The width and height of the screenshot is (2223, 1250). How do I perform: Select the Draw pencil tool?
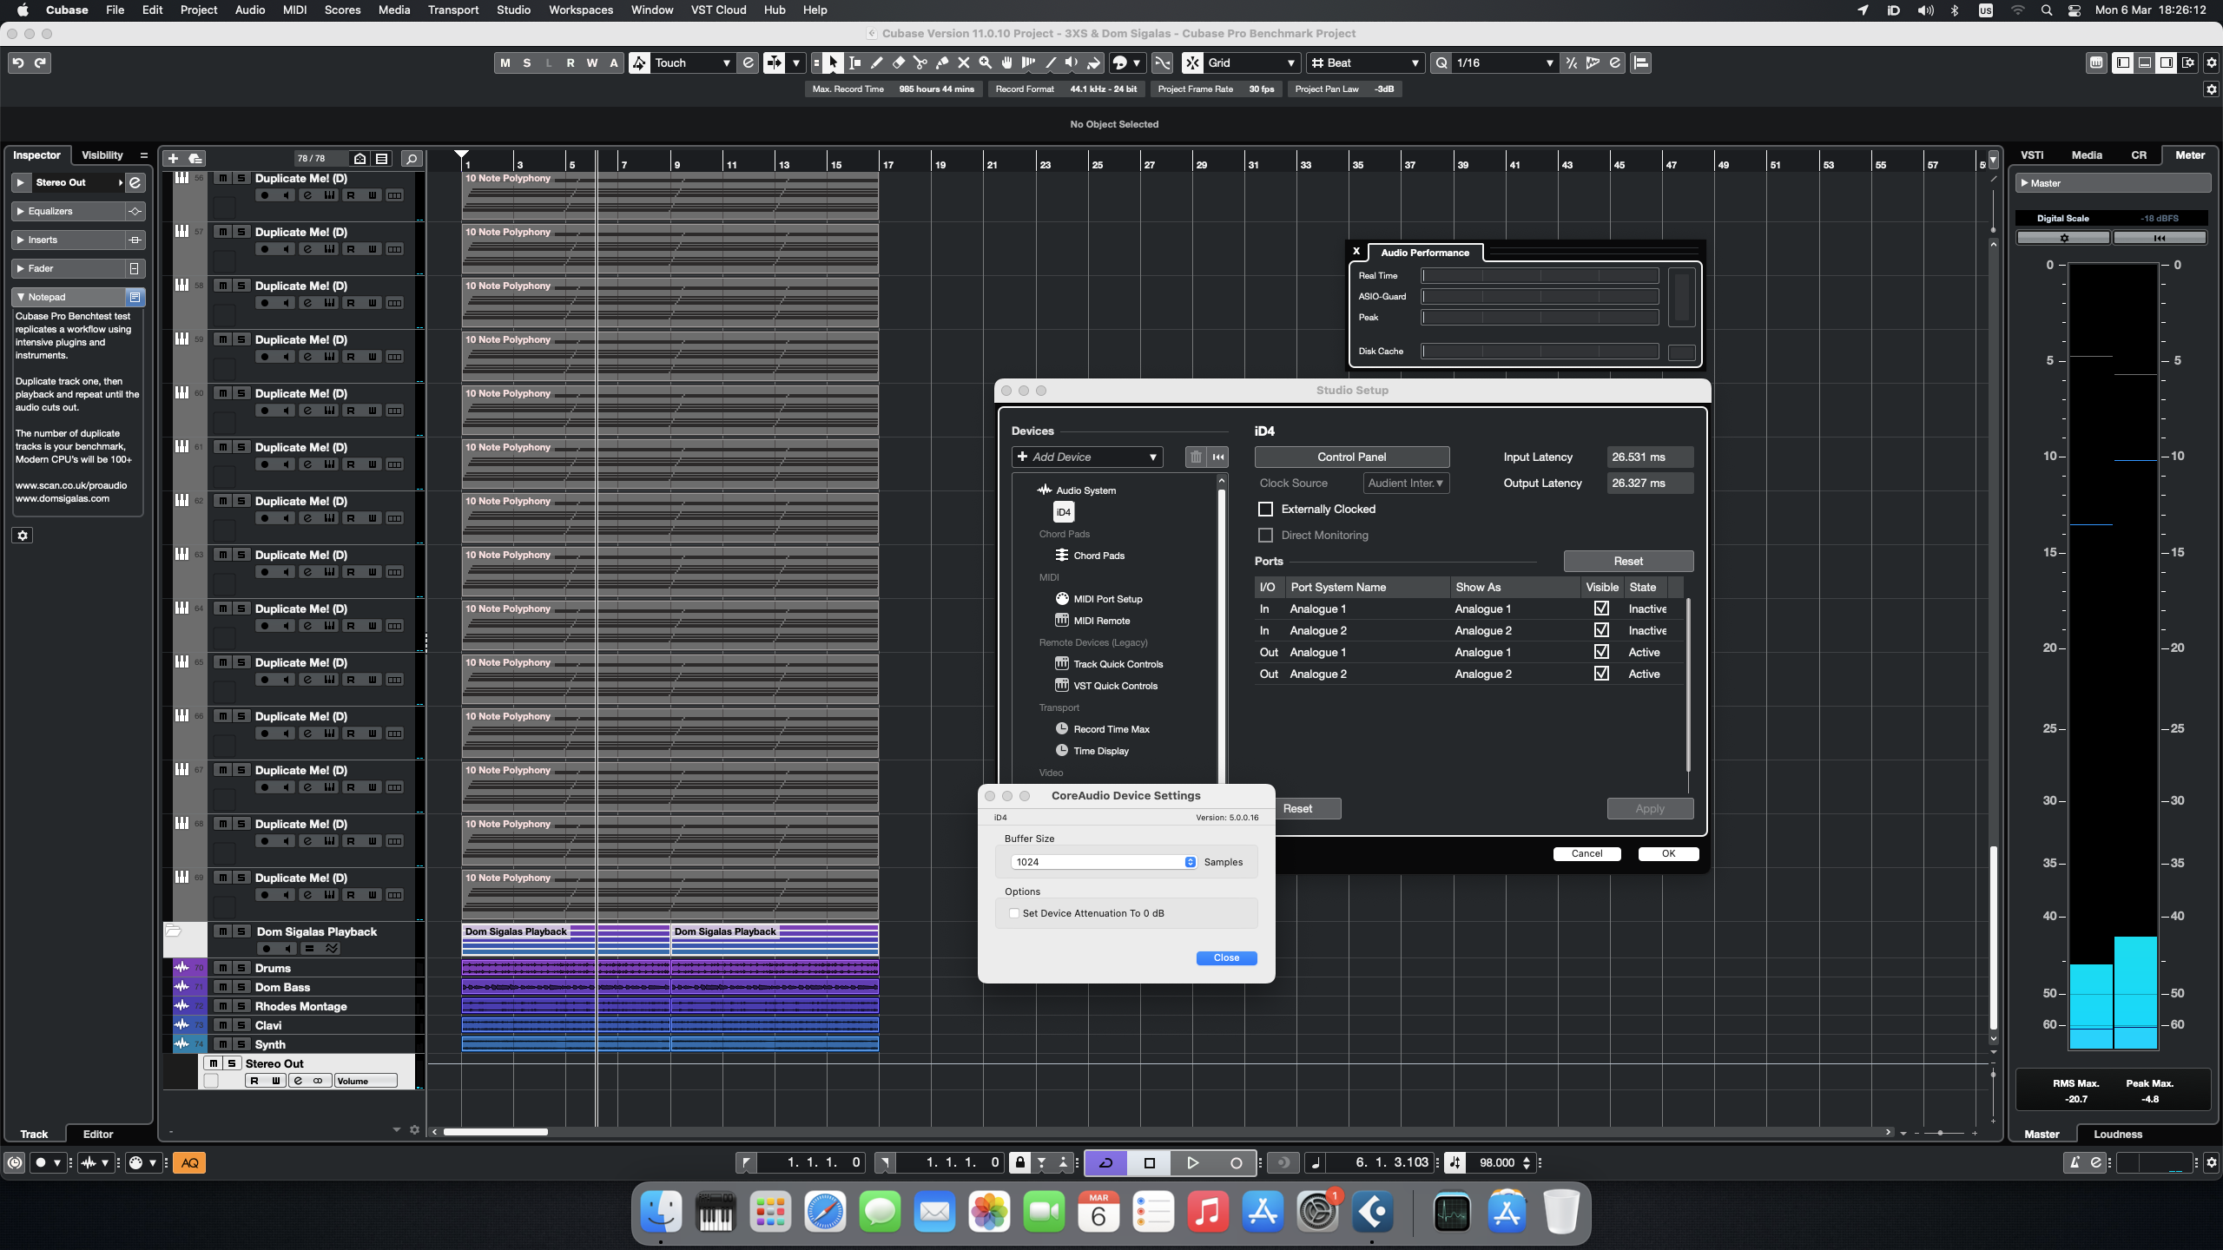(877, 62)
